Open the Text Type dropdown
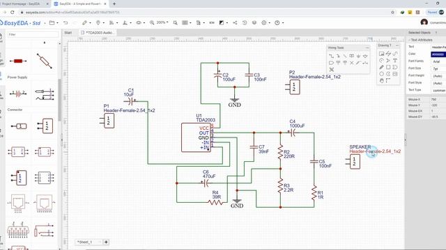 pyautogui.click(x=438, y=90)
